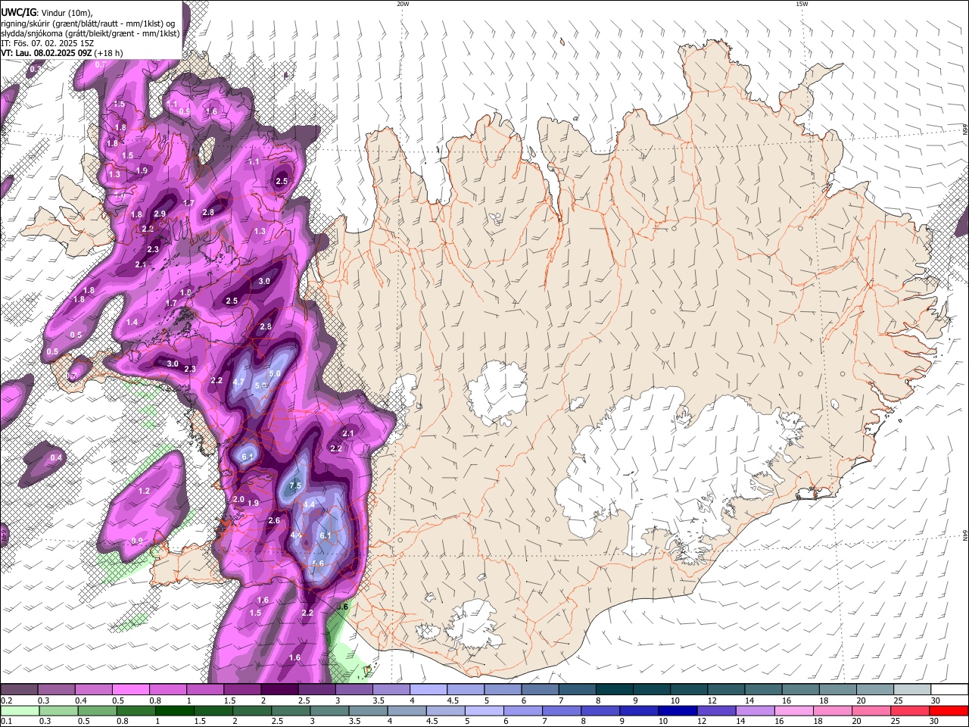Image resolution: width=969 pixels, height=727 pixels.
Task: Click the 7.5 precipitation value on the map
Action: pos(295,485)
